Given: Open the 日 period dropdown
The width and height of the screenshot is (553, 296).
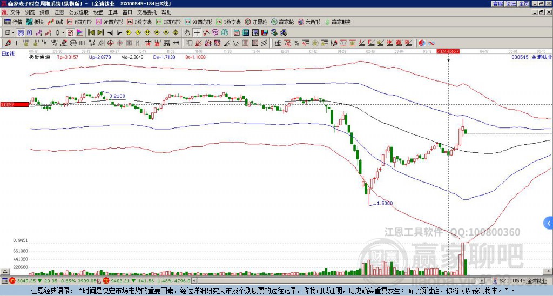Looking at the screenshot, I should (9, 32).
